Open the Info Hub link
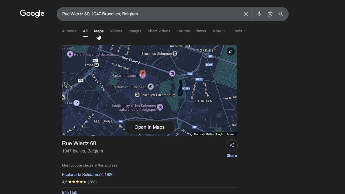This screenshot has width=345, height=194. point(70,192)
